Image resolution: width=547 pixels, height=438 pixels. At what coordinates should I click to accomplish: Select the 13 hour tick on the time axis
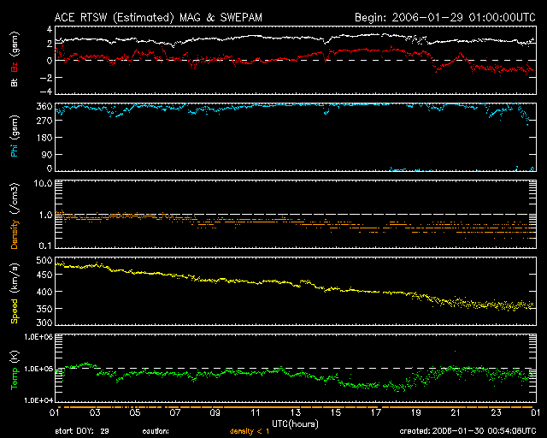point(297,412)
